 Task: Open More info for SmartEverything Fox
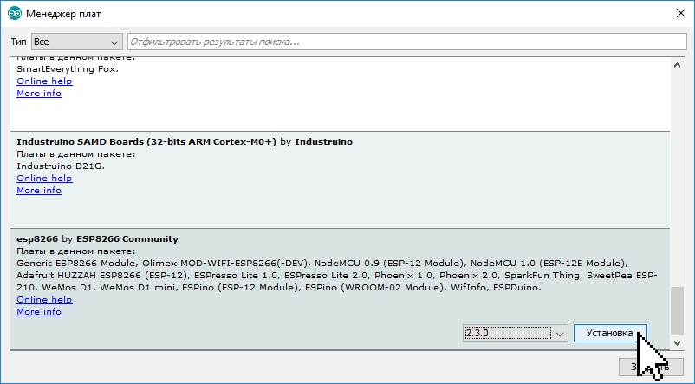coord(39,93)
